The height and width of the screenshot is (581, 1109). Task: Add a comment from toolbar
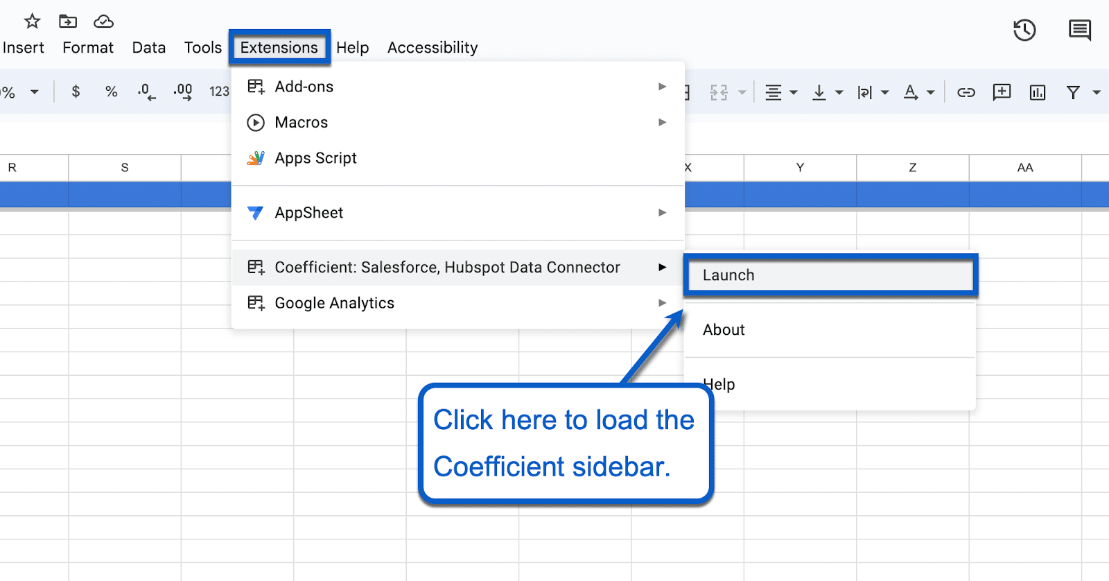pos(1002,92)
